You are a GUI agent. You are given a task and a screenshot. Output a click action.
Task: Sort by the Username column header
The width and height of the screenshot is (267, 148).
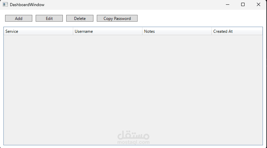[x=108, y=31]
